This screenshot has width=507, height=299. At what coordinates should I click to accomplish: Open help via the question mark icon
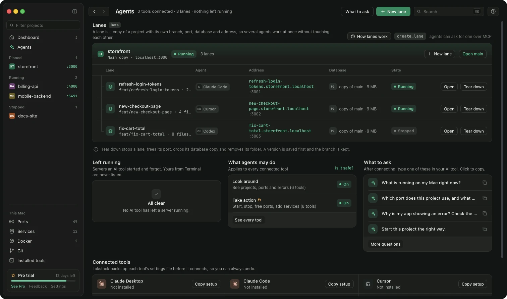pos(493,11)
